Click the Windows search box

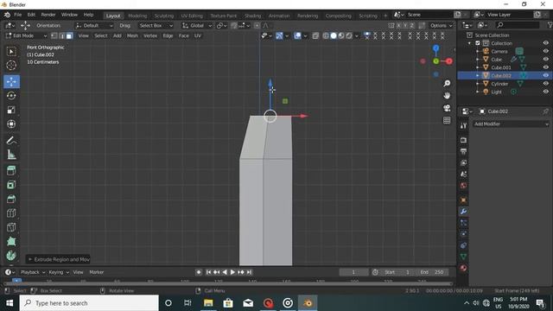(89, 303)
